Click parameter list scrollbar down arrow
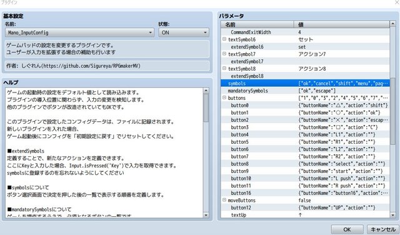Viewport: 400px width, 235px height. (393, 215)
